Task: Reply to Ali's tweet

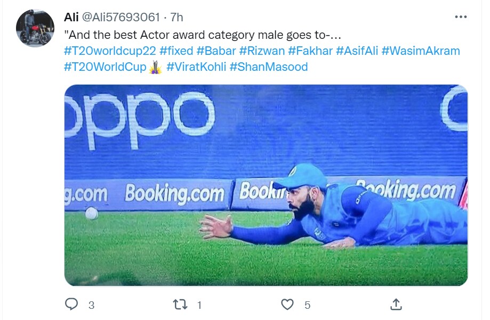Action: click(72, 305)
